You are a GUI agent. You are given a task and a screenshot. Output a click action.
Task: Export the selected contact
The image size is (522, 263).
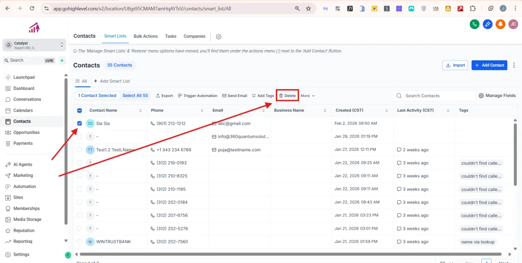tap(164, 96)
